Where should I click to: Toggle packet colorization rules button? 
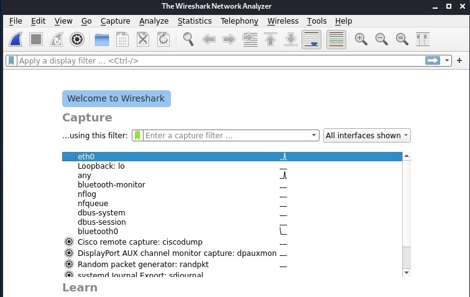click(x=336, y=39)
